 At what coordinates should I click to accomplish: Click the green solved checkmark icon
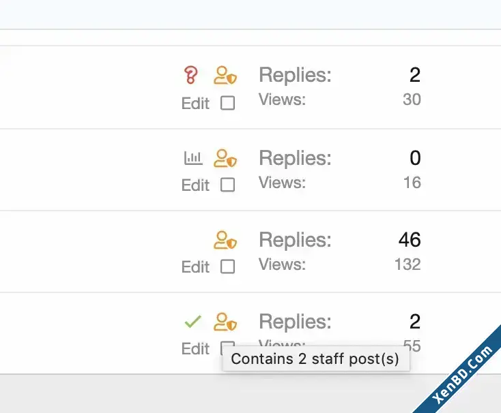click(193, 322)
